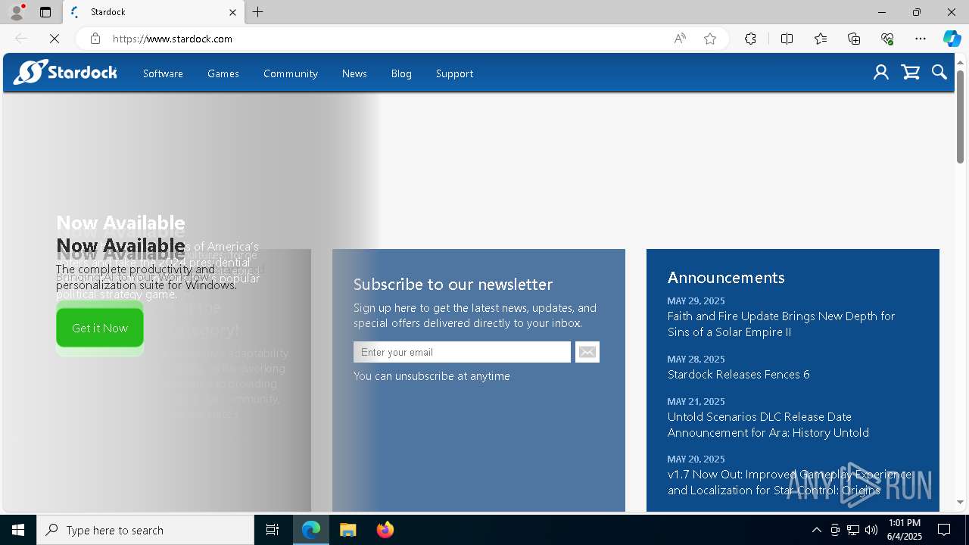Click the site search magnifier icon

[x=939, y=73]
